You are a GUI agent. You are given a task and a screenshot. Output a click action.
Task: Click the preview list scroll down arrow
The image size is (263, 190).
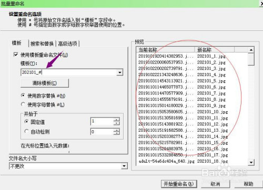[x=251, y=162]
